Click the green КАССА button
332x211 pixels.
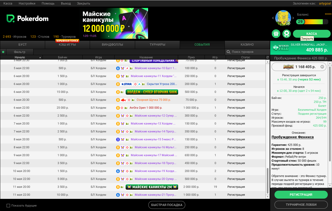point(312,34)
